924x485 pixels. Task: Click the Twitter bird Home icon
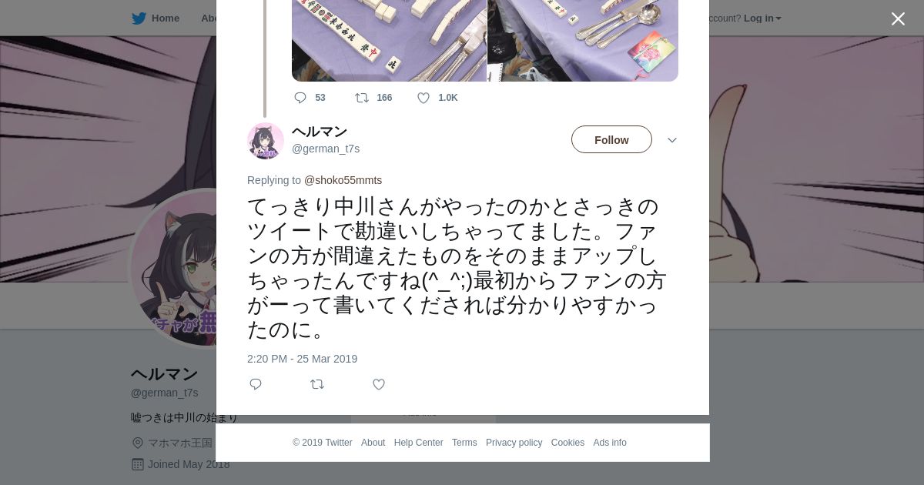coord(139,18)
